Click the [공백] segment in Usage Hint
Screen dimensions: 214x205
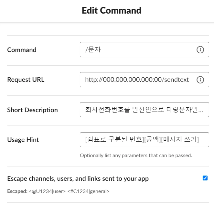click(x=153, y=140)
